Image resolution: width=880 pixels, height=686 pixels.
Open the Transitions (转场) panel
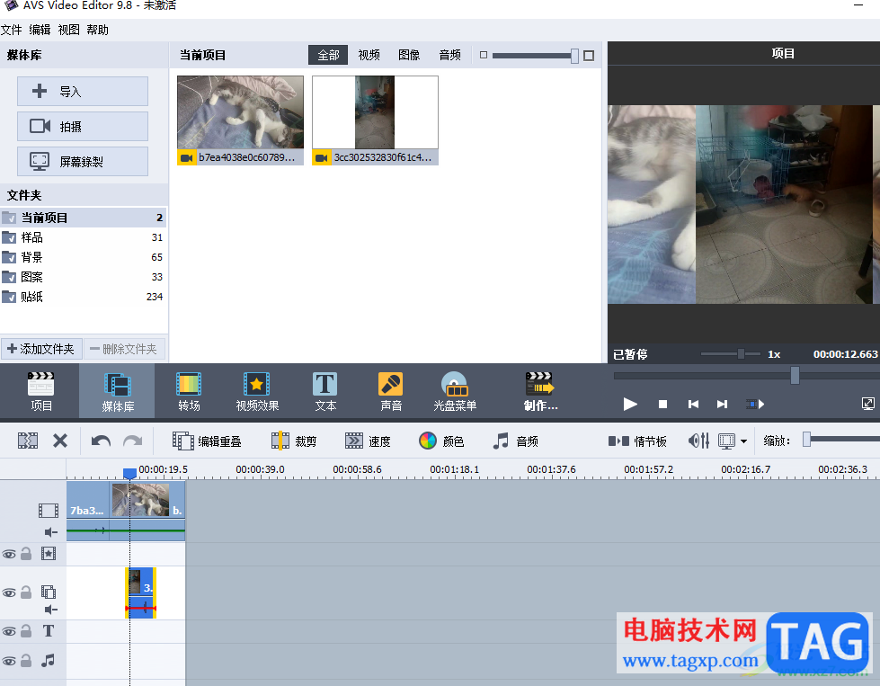[x=189, y=391]
